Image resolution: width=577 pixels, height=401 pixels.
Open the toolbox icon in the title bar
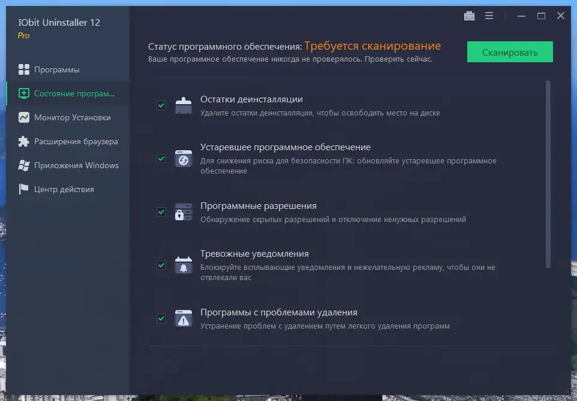[469, 16]
